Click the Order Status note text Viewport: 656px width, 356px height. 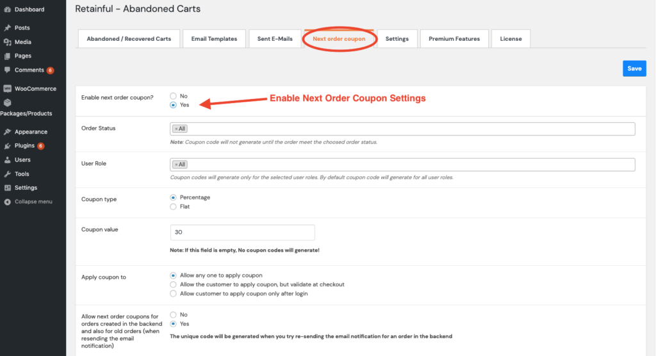coord(273,143)
